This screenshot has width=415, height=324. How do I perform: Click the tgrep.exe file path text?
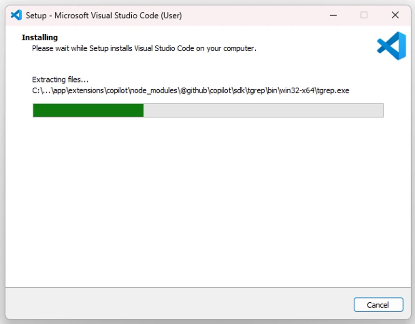(191, 91)
